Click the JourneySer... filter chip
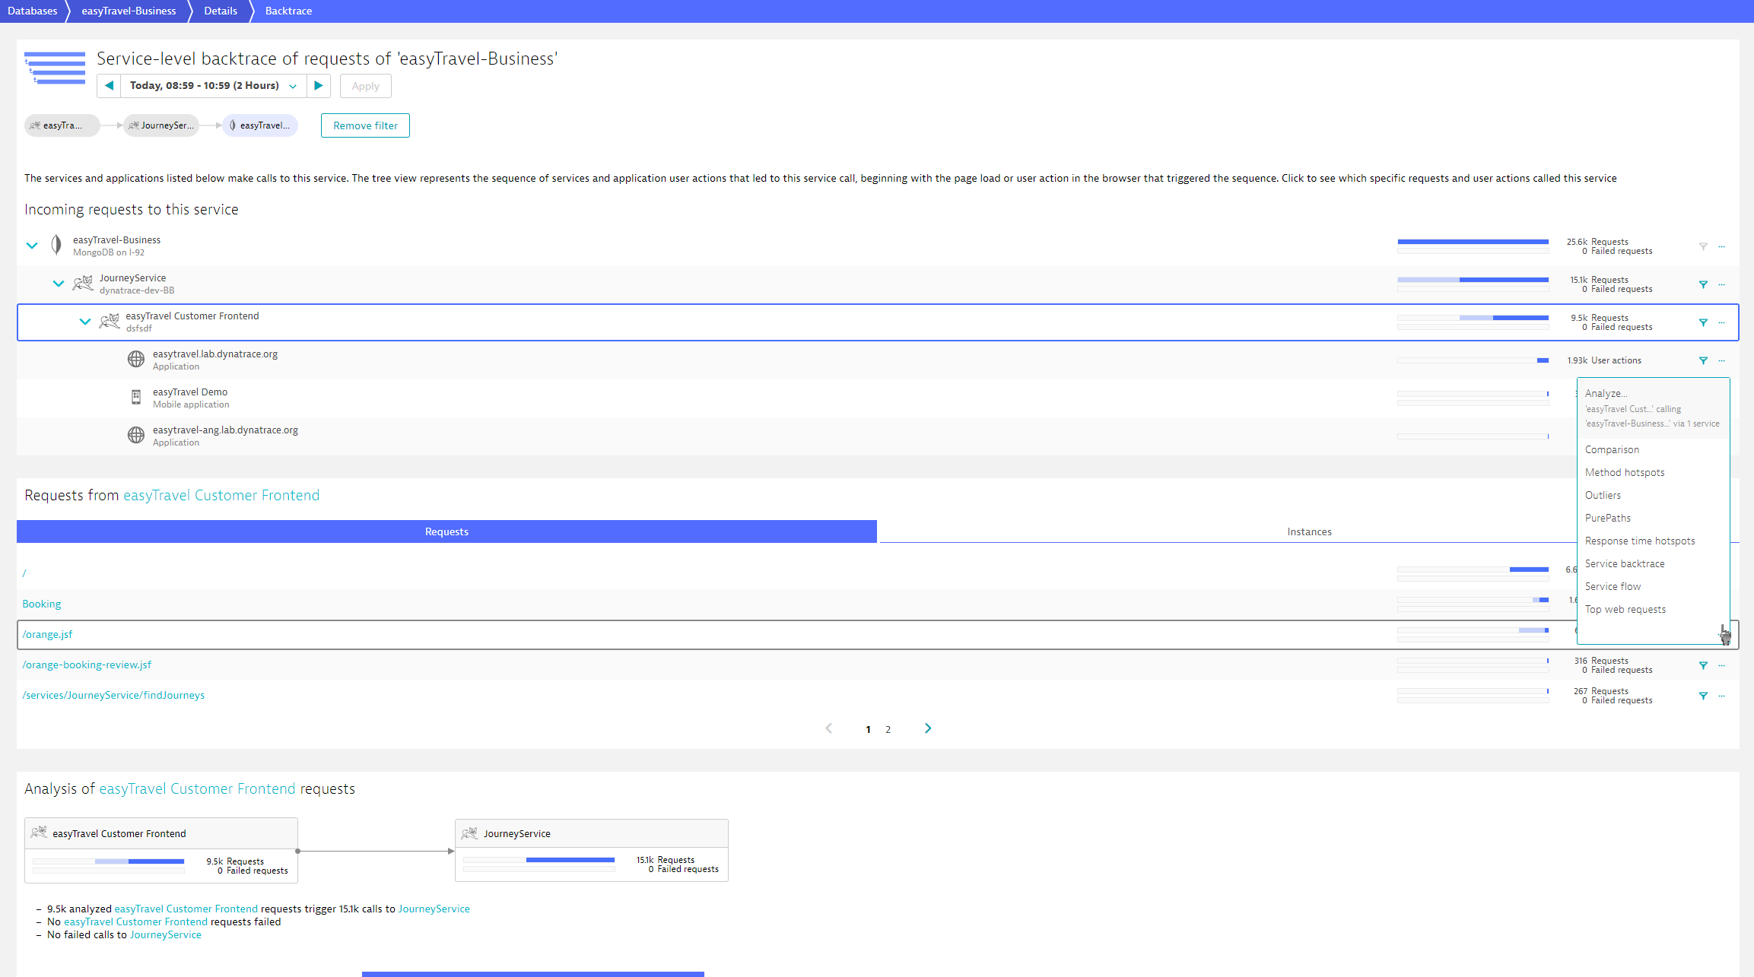The image size is (1754, 977). point(161,125)
